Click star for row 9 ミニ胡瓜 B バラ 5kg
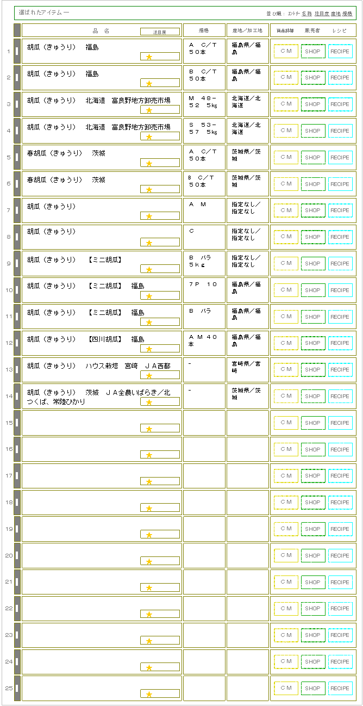This screenshot has height=706, width=363. 149,269
